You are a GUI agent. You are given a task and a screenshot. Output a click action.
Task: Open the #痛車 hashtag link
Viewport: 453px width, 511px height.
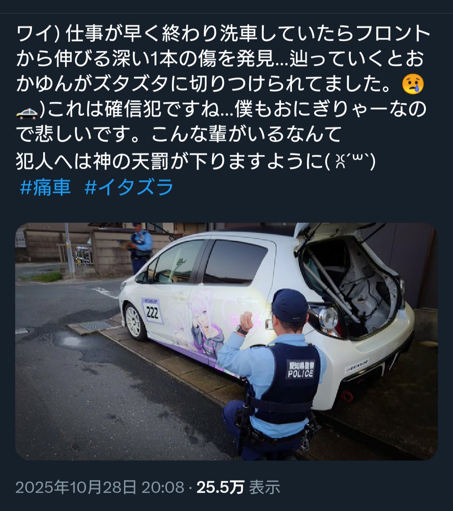[45, 187]
